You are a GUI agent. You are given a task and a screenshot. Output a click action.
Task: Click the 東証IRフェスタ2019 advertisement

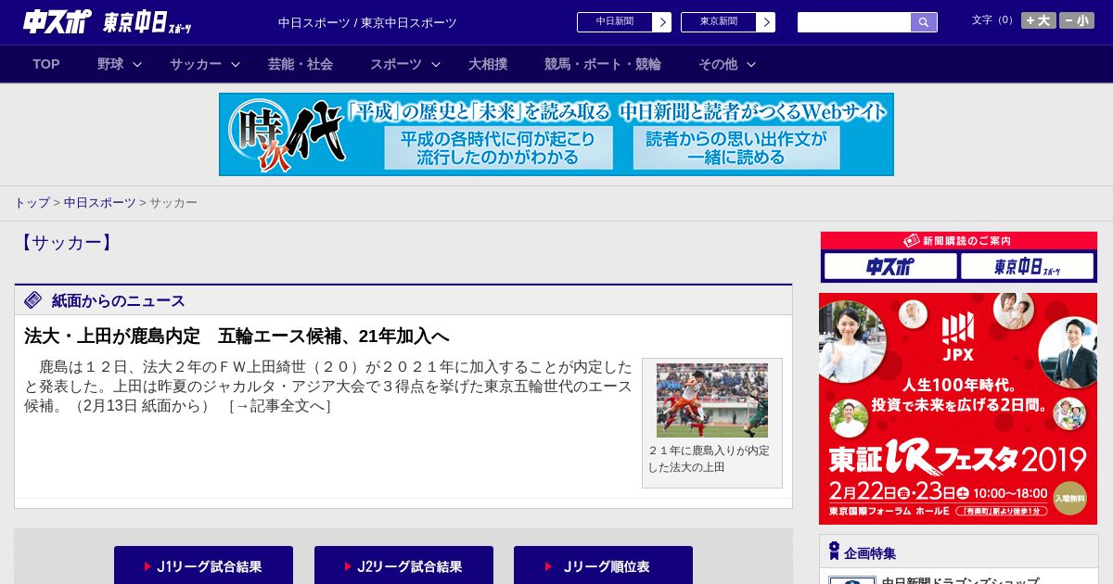[958, 409]
